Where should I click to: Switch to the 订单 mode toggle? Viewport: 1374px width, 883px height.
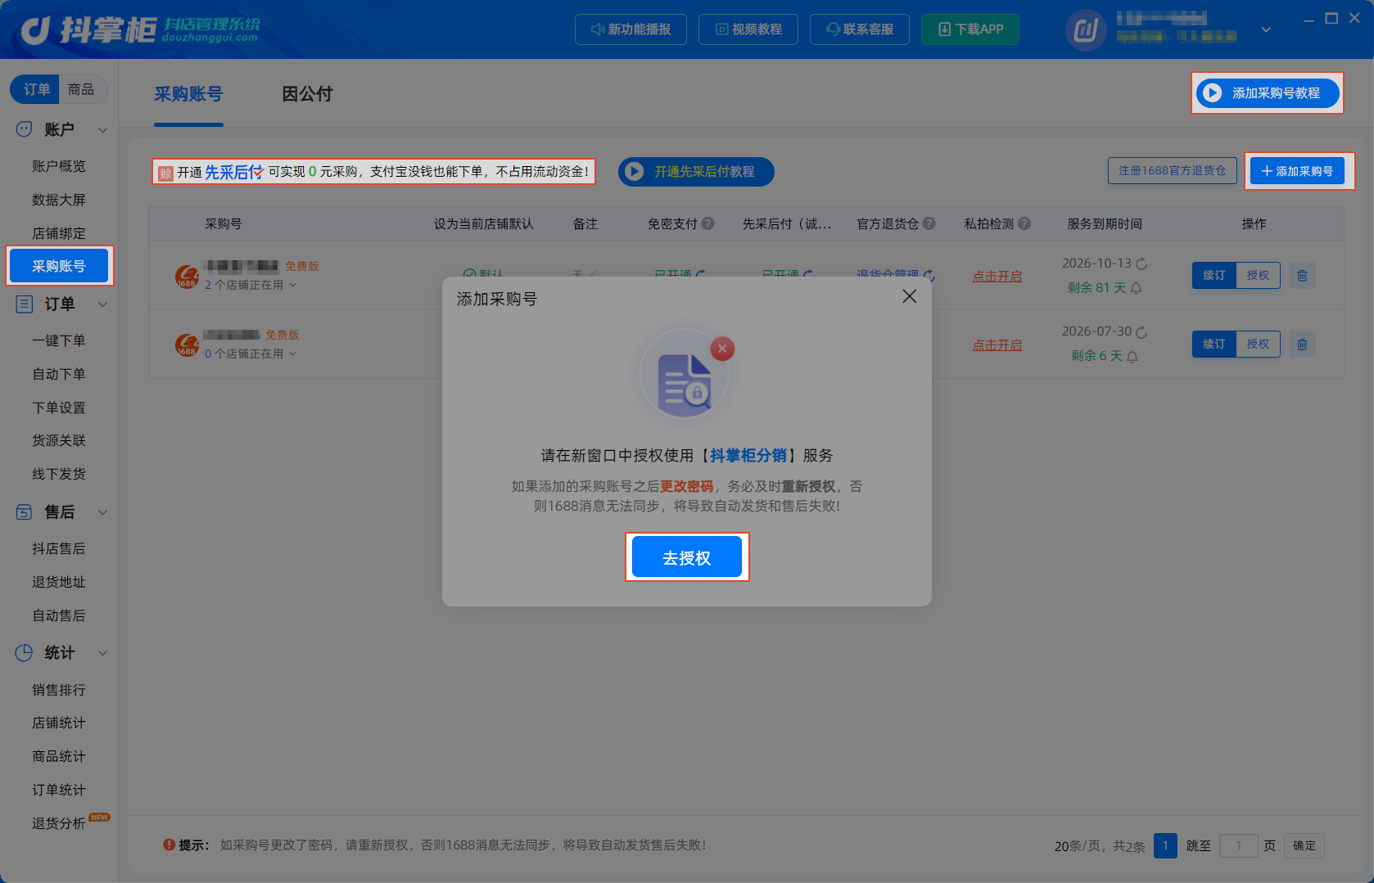pyautogui.click(x=35, y=89)
